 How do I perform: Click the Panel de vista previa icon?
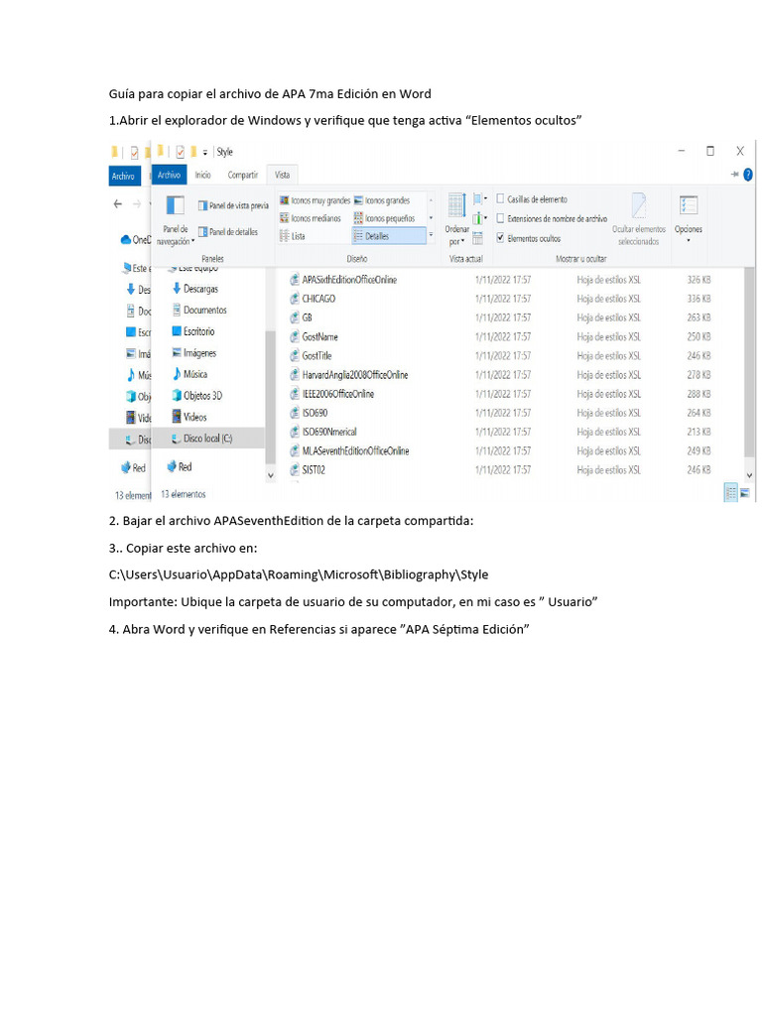click(202, 205)
